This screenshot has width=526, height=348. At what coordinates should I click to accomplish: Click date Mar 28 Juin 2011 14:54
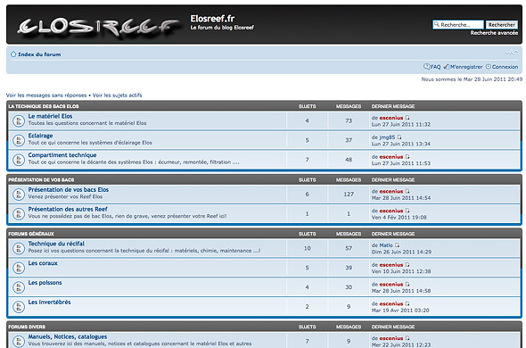pos(401,198)
